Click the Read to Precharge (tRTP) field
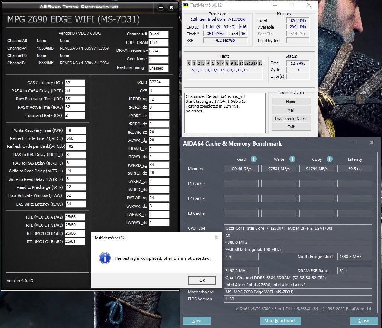This screenshot has height=328, width=382. point(76,187)
